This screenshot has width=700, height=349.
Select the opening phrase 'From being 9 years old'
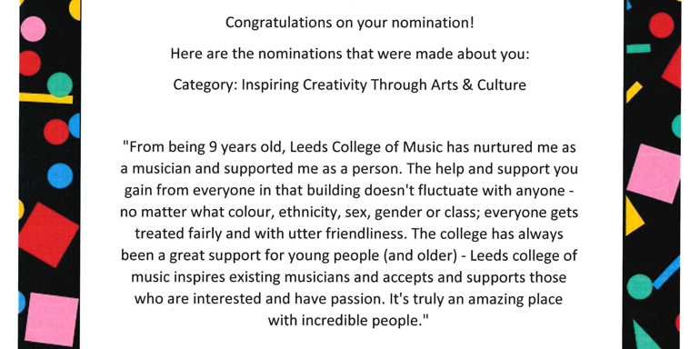204,148
